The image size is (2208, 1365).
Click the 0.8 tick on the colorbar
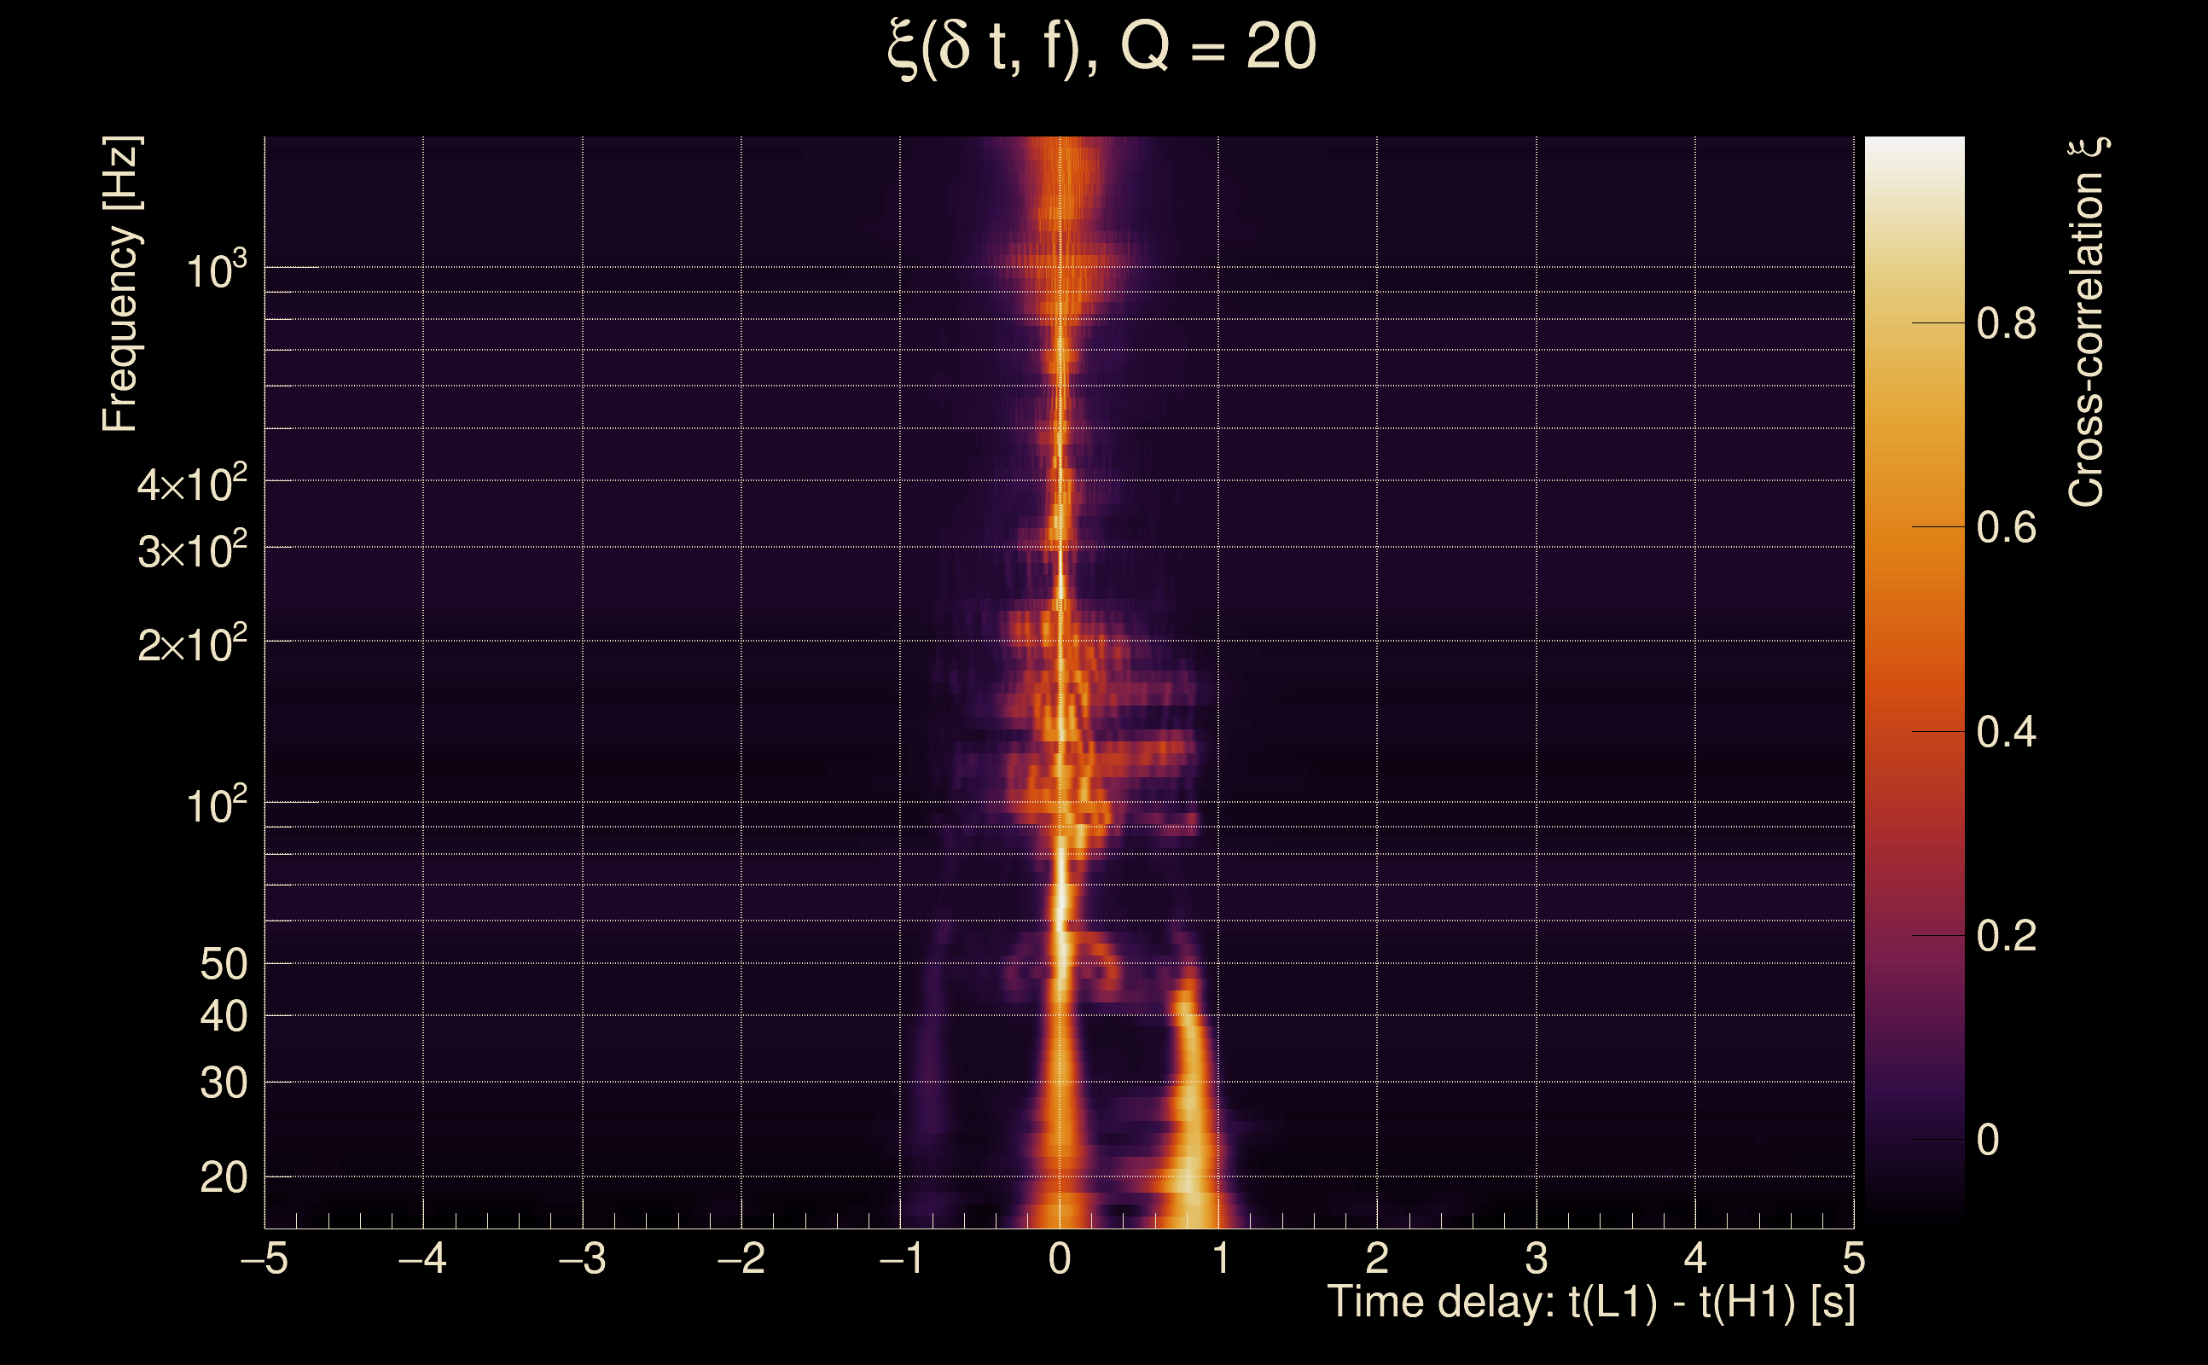point(2006,323)
